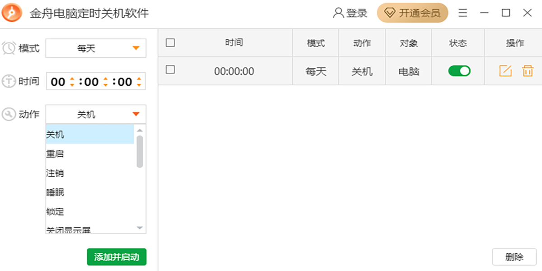The width and height of the screenshot is (542, 271).
Task: Click the clock icon beside 模式
Action: pos(9,48)
